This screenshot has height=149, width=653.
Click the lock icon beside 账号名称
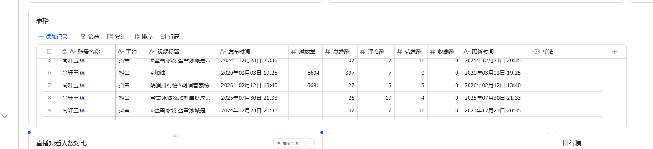pos(65,52)
